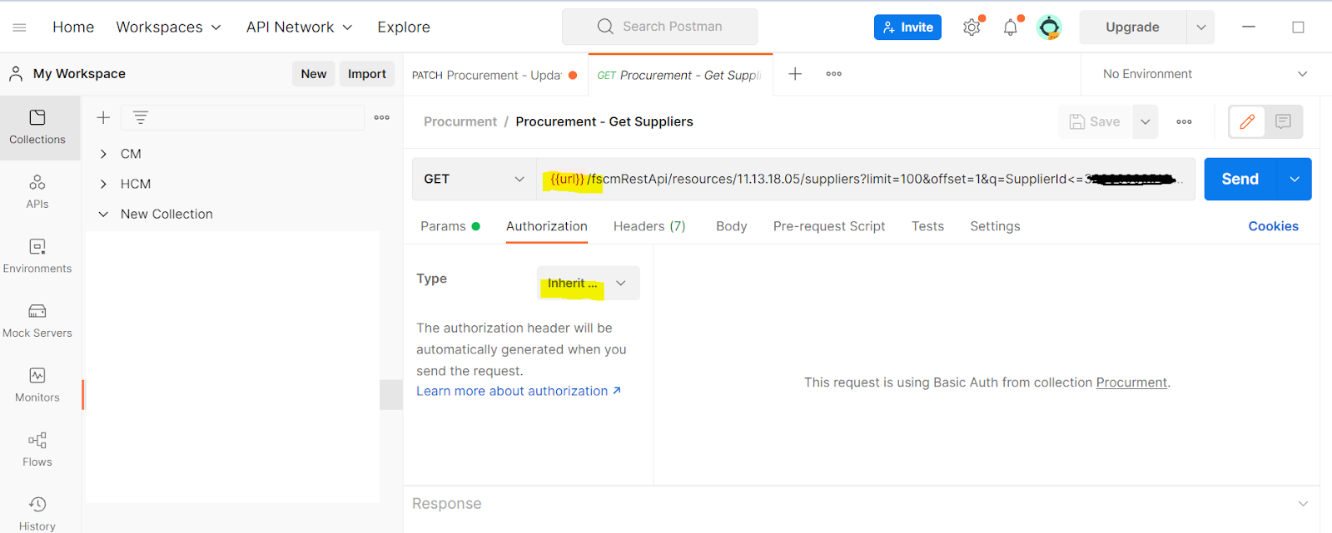
Task: Click the request URL field
Action: 866,179
